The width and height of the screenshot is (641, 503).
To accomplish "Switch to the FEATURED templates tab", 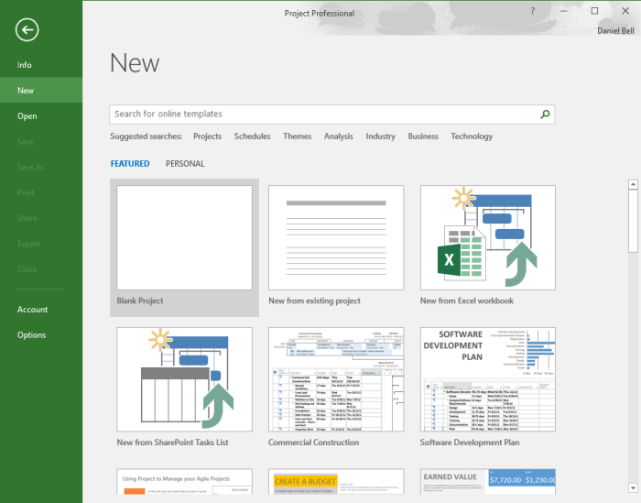I will pyautogui.click(x=130, y=164).
